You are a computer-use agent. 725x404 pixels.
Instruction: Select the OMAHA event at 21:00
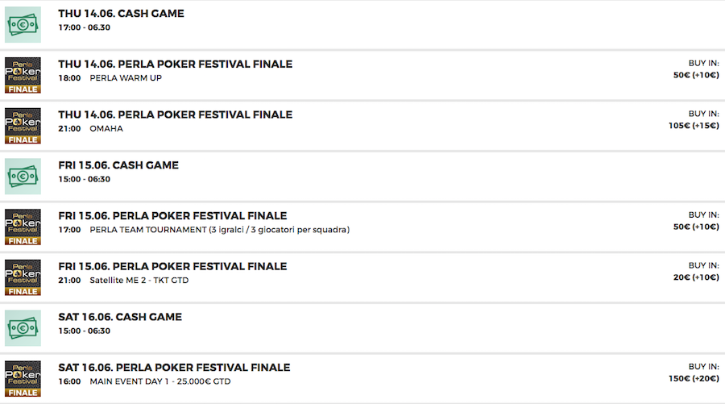click(x=106, y=129)
